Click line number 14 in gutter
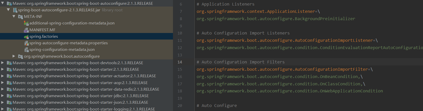423x111 pixels. pos(180,62)
